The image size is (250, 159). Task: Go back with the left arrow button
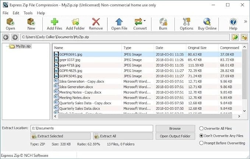click(6, 37)
